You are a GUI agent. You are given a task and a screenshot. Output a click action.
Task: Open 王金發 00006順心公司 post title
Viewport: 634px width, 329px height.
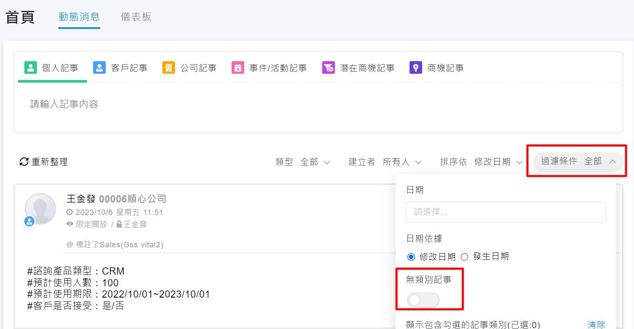point(116,199)
